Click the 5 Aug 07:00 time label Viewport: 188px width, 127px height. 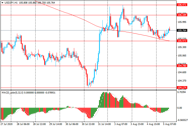coord(169,124)
